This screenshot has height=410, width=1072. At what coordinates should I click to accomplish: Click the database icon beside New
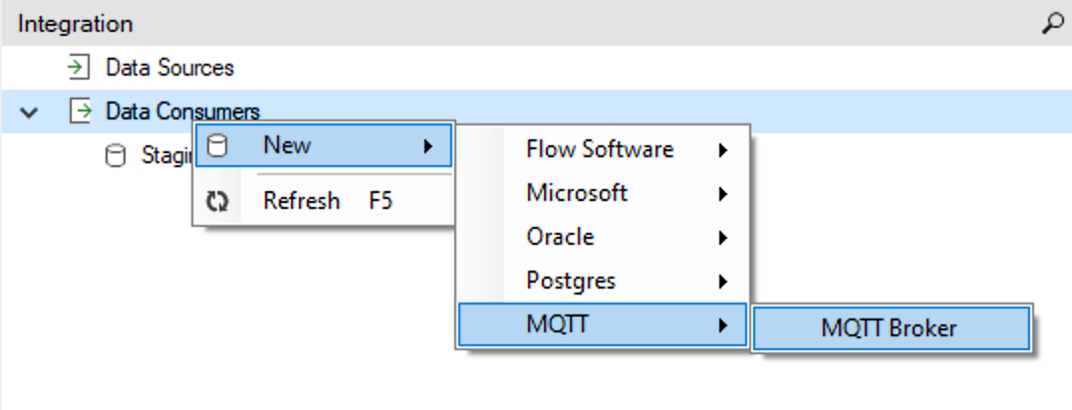(217, 145)
